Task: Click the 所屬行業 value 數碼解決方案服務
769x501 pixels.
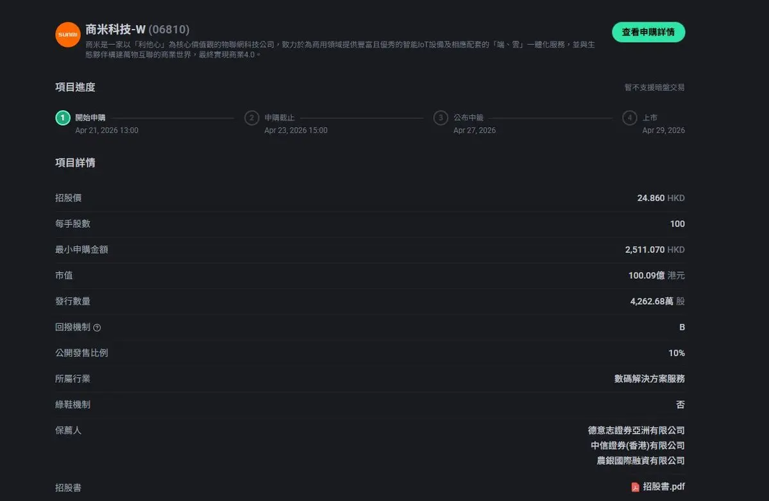Action: pyautogui.click(x=649, y=379)
